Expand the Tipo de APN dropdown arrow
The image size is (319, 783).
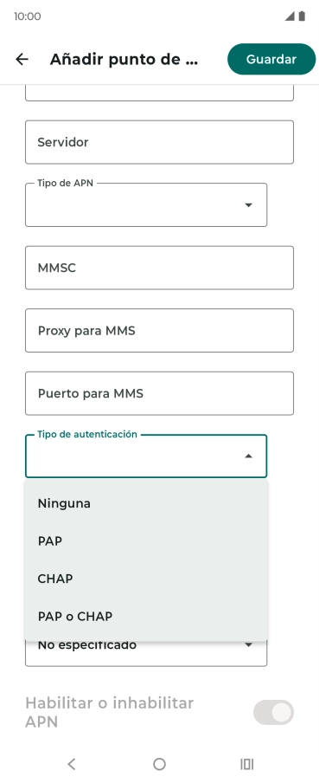[x=248, y=204]
